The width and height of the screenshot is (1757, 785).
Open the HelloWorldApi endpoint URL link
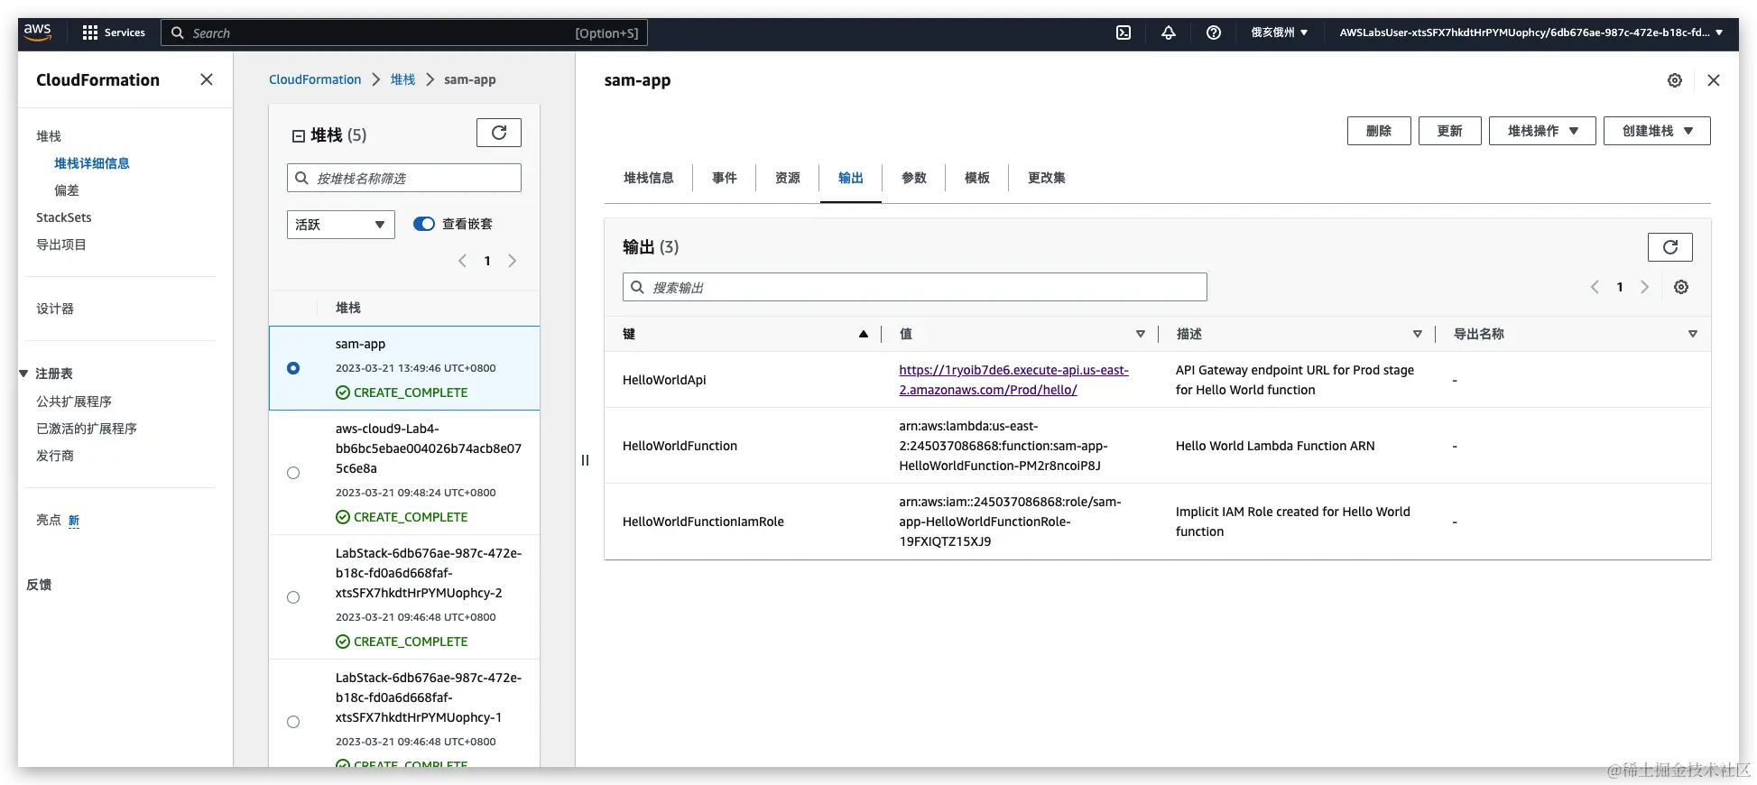click(x=1013, y=380)
